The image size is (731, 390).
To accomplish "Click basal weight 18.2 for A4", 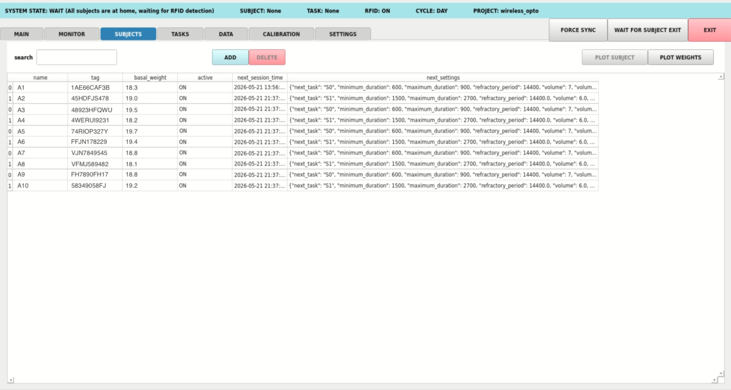I will tap(150, 120).
